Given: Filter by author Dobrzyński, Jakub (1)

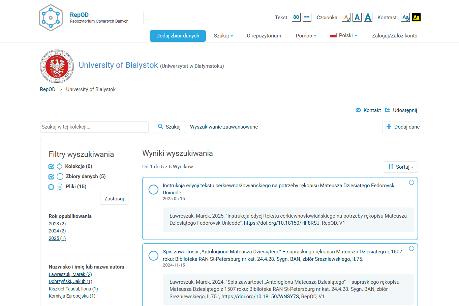Looking at the screenshot, I should (70, 281).
